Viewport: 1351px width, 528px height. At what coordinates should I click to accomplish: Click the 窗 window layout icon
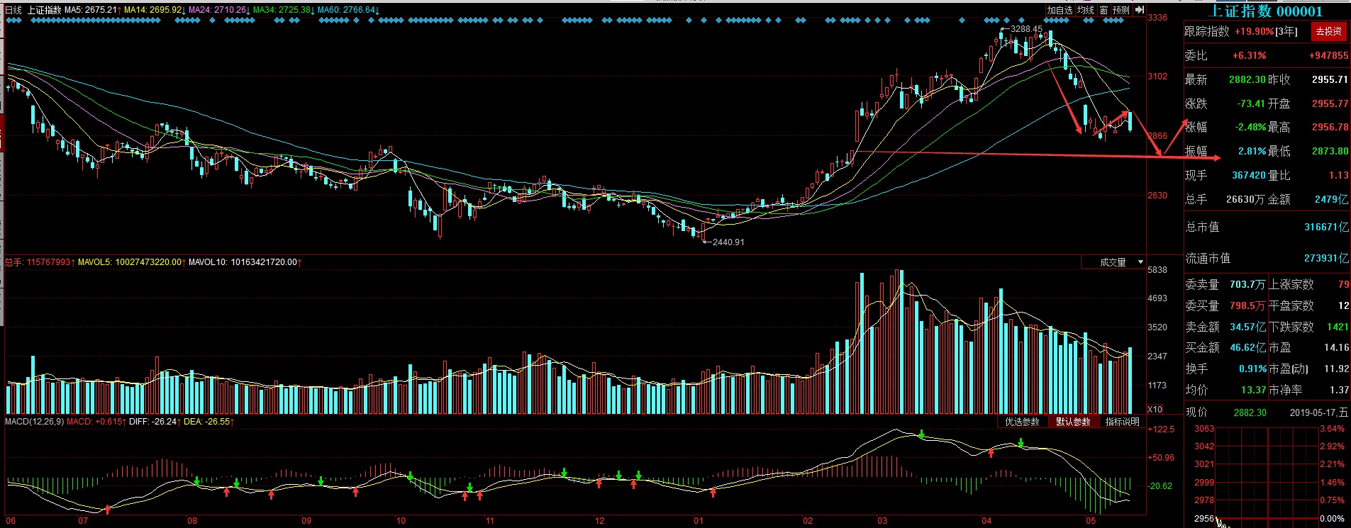[1103, 10]
